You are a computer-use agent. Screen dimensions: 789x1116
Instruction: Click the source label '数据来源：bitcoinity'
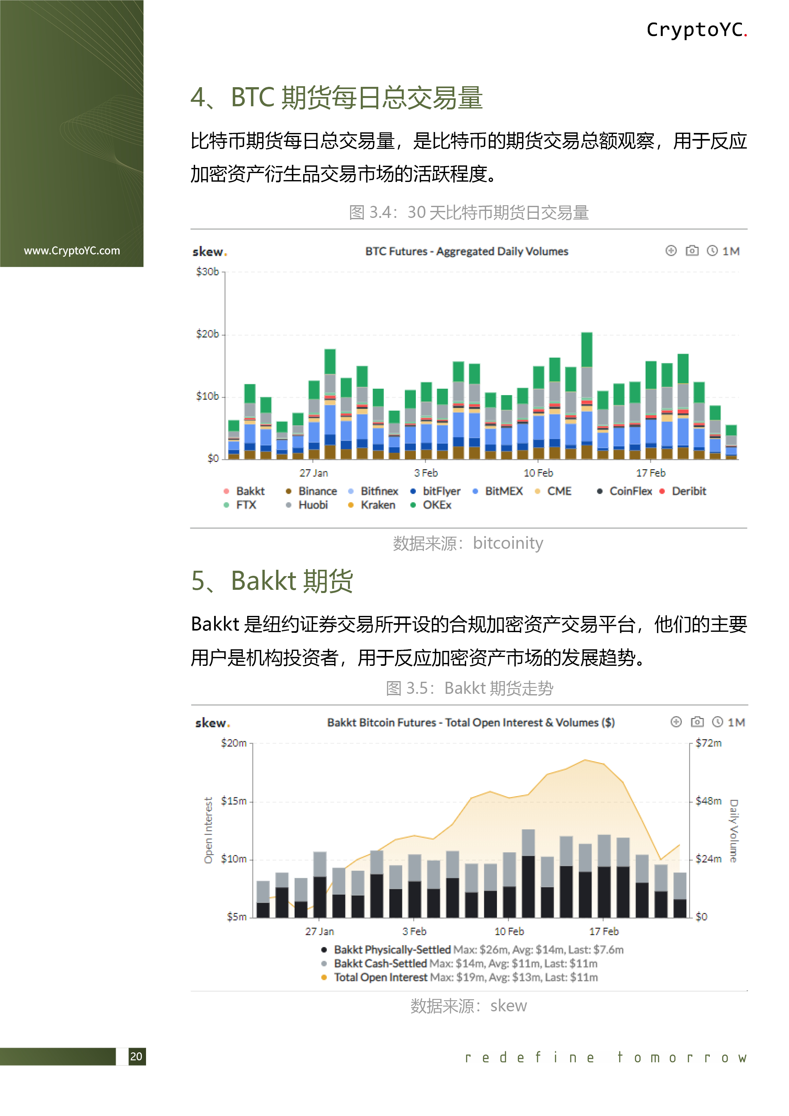tap(468, 543)
